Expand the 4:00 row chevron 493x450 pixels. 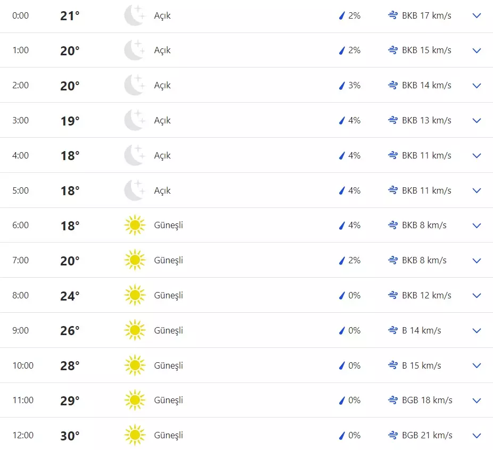(x=476, y=155)
